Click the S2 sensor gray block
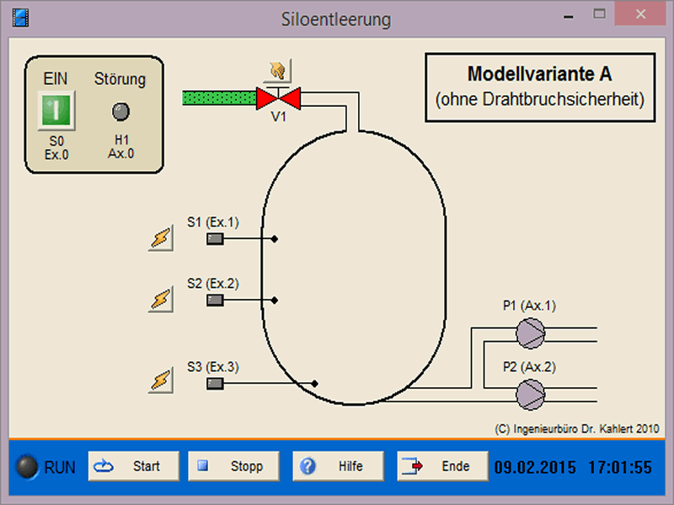 [216, 299]
